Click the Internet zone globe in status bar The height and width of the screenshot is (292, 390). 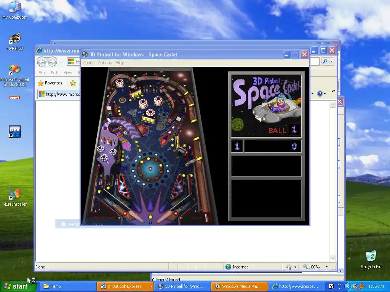click(x=228, y=267)
